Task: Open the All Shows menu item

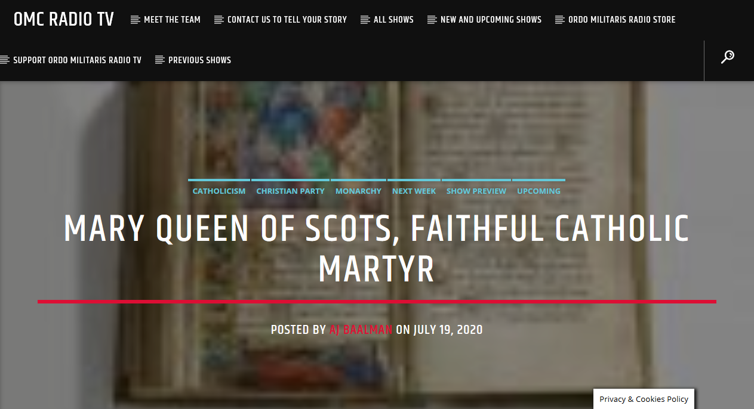Action: pos(393,20)
